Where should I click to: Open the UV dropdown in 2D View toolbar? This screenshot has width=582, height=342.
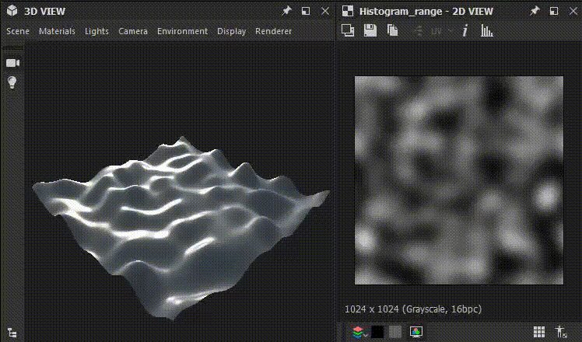(440, 31)
